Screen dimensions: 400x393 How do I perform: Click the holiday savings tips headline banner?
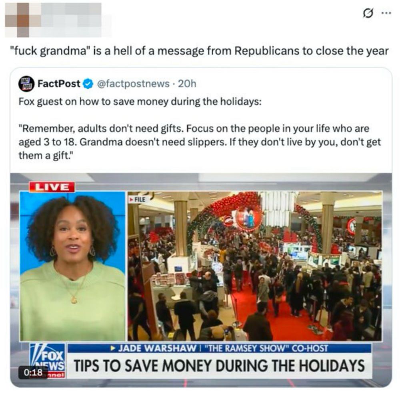click(219, 366)
